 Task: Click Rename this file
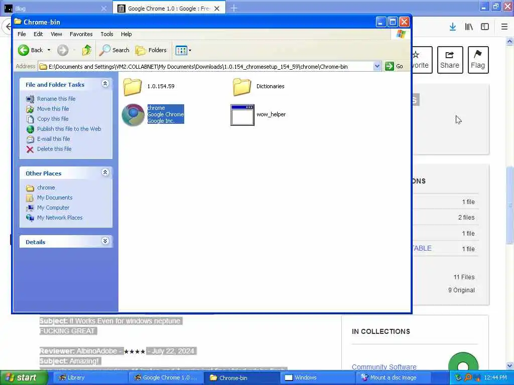(x=56, y=99)
